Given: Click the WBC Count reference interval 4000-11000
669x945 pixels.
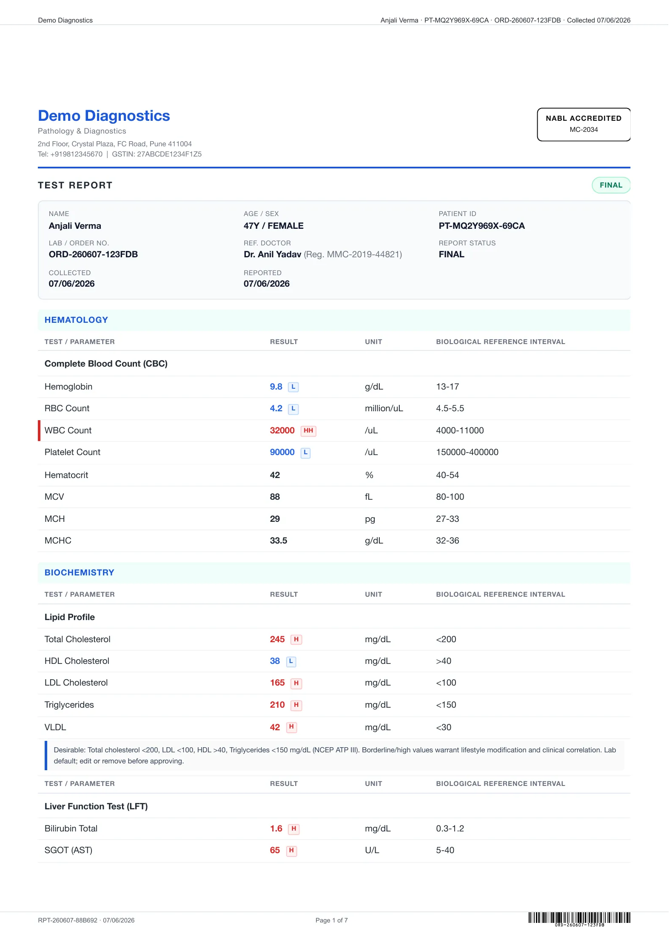Looking at the screenshot, I should (x=460, y=430).
